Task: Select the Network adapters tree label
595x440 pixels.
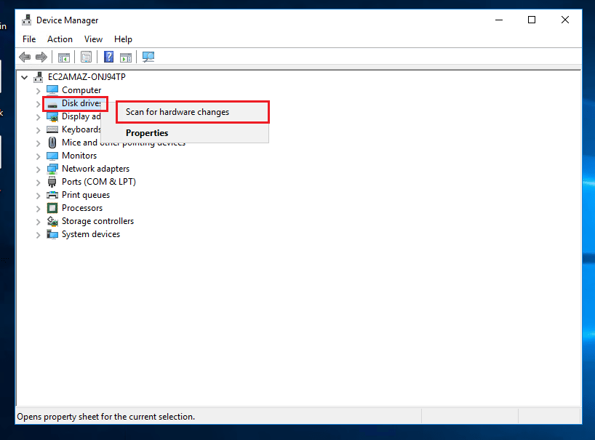Action: [x=95, y=169]
